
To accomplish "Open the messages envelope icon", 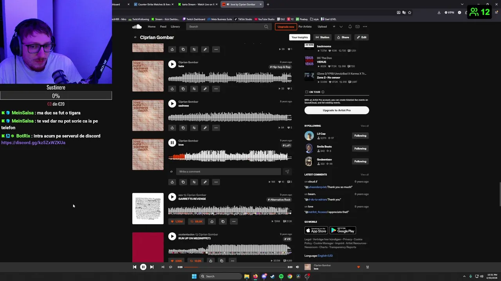I will [357, 27].
